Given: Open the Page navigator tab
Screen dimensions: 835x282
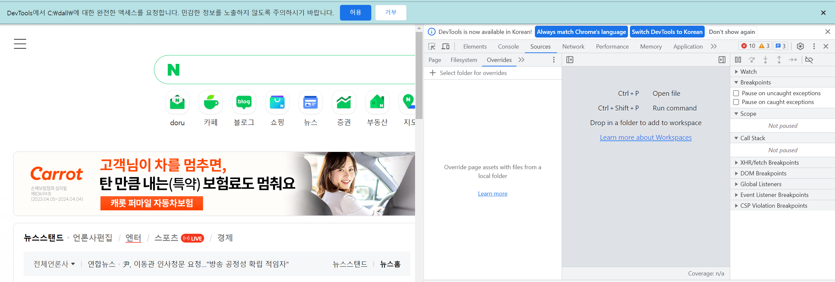Looking at the screenshot, I should 435,60.
